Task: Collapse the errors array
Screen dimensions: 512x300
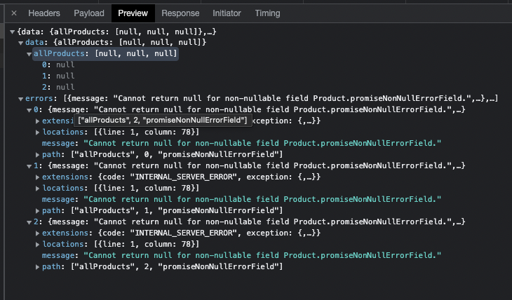Action: pyautogui.click(x=20, y=99)
